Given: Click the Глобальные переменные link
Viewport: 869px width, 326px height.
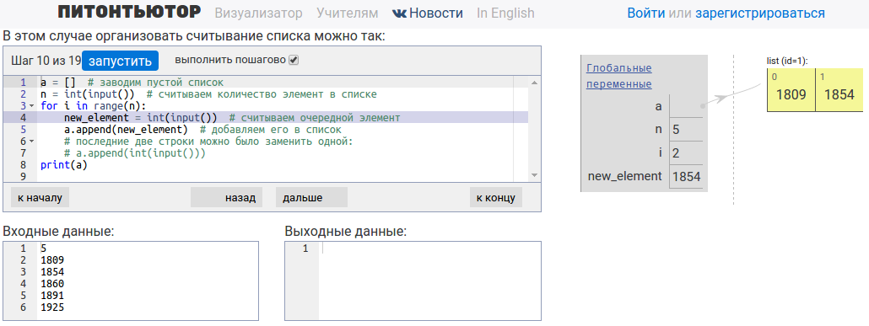Looking at the screenshot, I should tap(619, 77).
